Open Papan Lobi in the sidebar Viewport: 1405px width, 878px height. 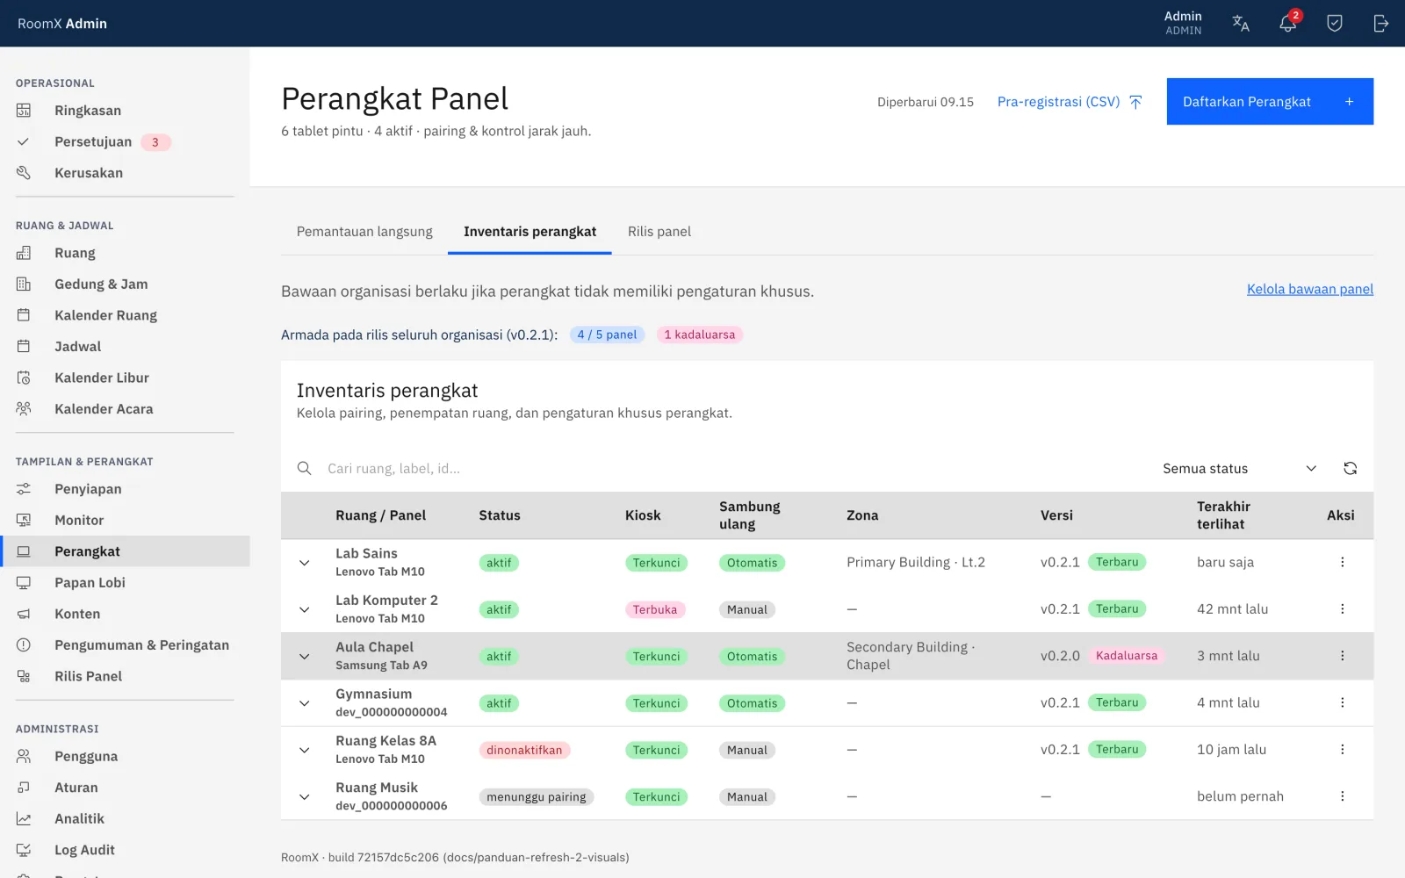125,583
